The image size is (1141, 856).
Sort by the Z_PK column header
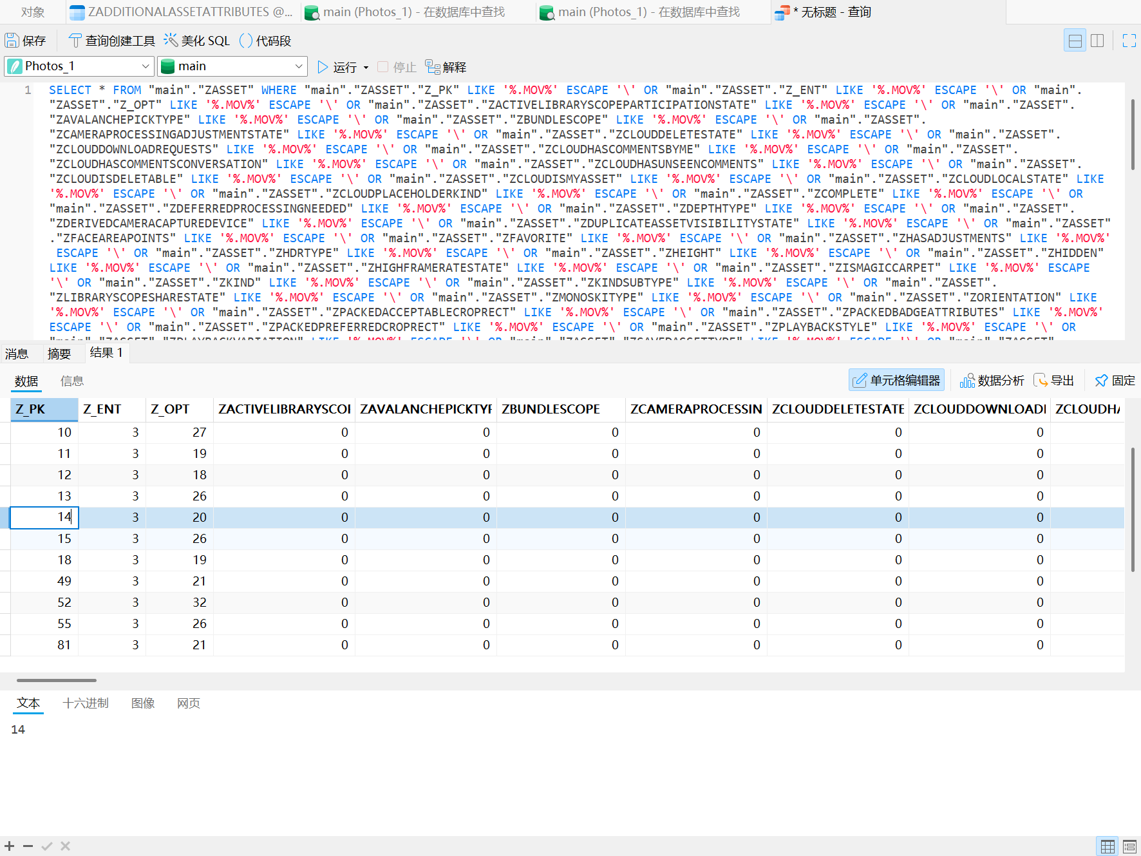[x=44, y=409]
